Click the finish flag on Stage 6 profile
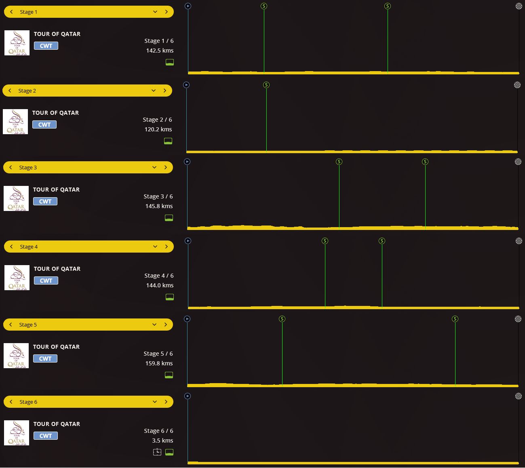The image size is (525, 468). [x=519, y=396]
